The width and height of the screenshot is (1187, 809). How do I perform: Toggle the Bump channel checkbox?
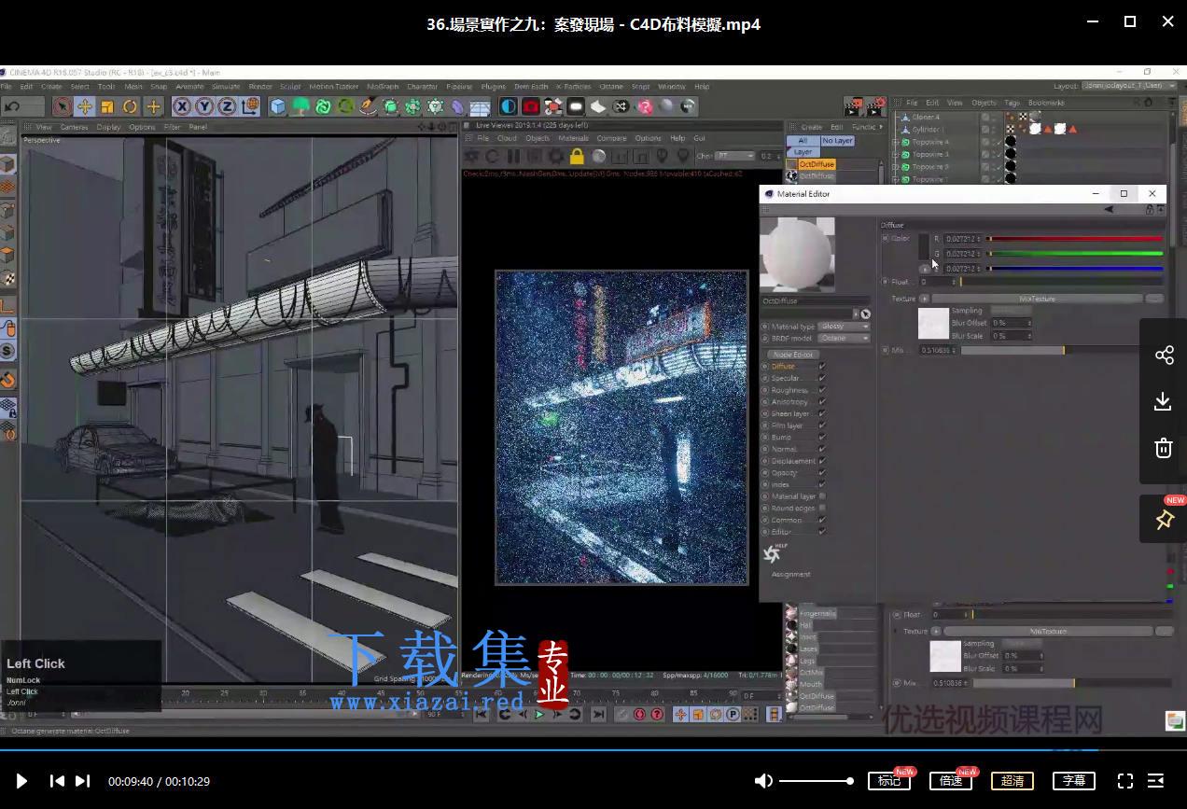[821, 437]
